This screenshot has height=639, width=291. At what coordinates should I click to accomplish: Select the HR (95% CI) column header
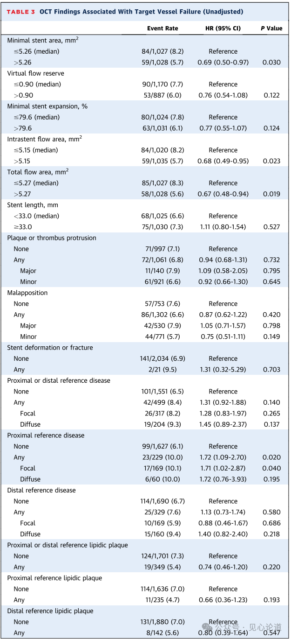click(223, 28)
